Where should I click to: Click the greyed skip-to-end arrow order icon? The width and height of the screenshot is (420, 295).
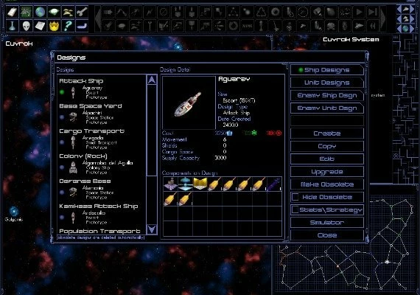coord(372,12)
